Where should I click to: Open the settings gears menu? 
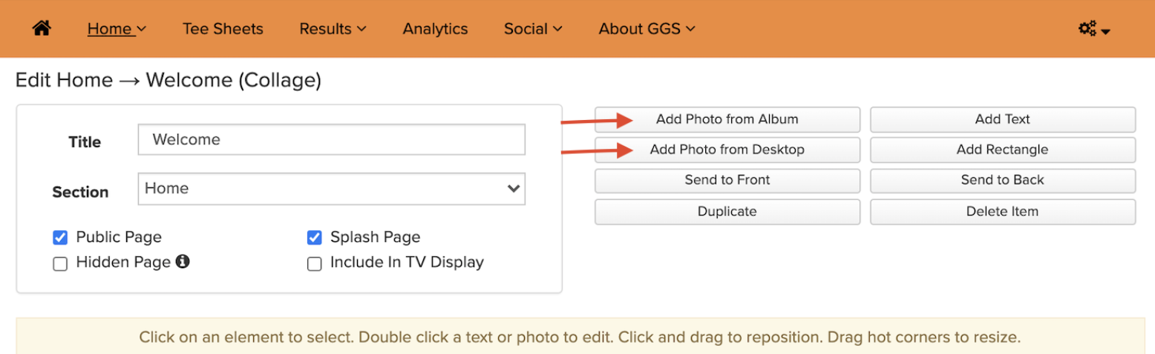pos(1093,30)
